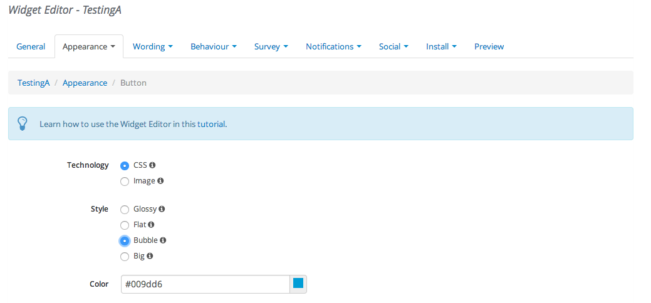Choose the Big style radio button
651x303 pixels.
coord(125,257)
